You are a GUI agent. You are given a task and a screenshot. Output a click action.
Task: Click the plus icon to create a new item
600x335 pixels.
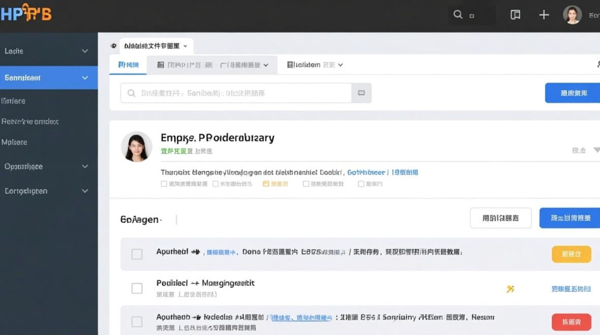[x=544, y=14]
